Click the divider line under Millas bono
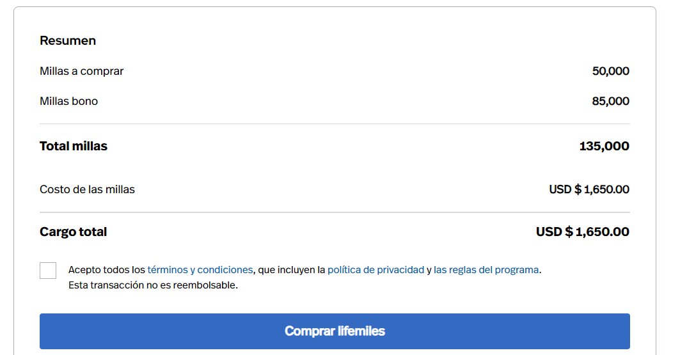The width and height of the screenshot is (680, 355). click(335, 124)
